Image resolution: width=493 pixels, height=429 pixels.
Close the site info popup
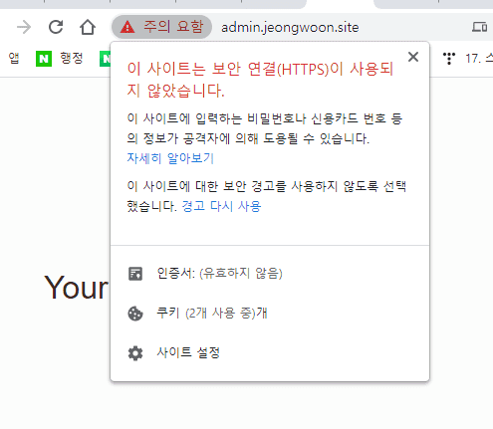[413, 57]
